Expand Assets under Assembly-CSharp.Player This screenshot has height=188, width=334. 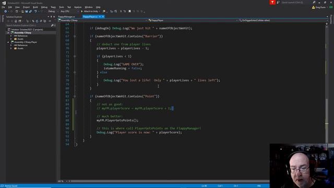click(x=11, y=49)
